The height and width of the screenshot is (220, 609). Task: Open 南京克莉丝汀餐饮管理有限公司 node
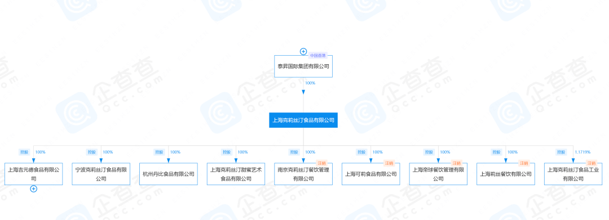303,174
